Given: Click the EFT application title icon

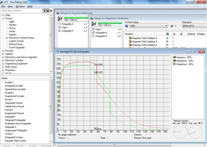Looking at the screenshot, I should [x=2, y=2].
